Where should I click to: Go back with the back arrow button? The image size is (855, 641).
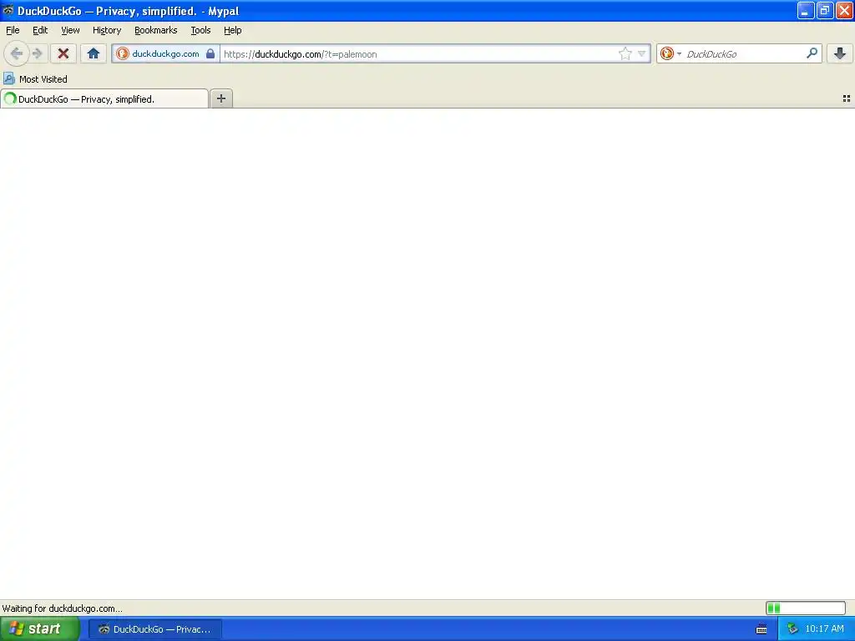pyautogui.click(x=17, y=53)
